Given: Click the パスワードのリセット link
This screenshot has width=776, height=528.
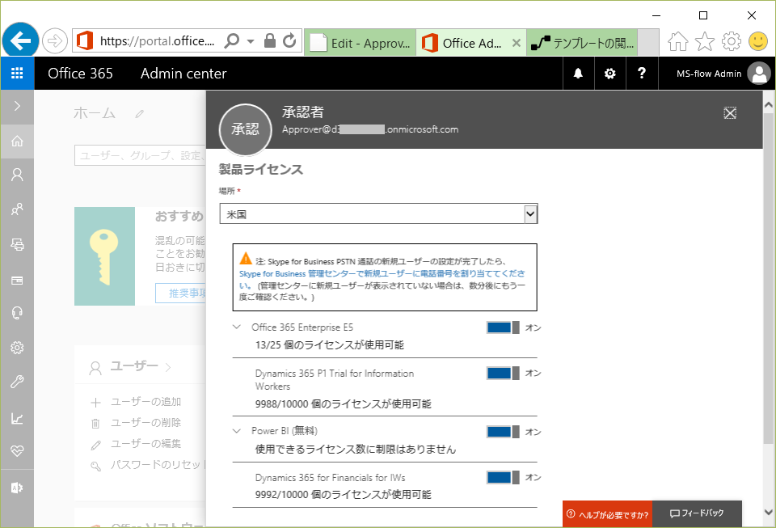Looking at the screenshot, I should 158,464.
